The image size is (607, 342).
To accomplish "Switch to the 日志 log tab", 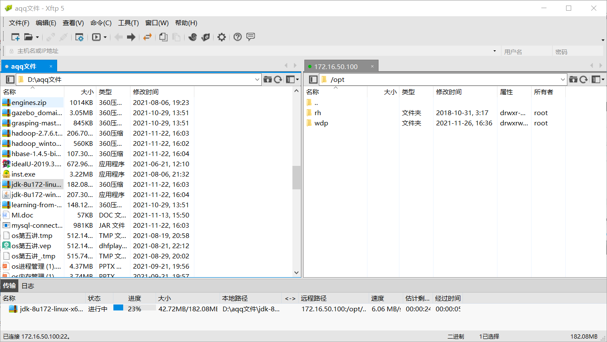I will click(x=28, y=286).
